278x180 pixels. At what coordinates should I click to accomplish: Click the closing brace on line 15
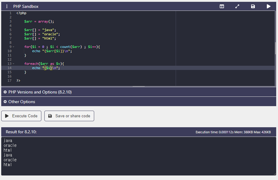point(25,72)
